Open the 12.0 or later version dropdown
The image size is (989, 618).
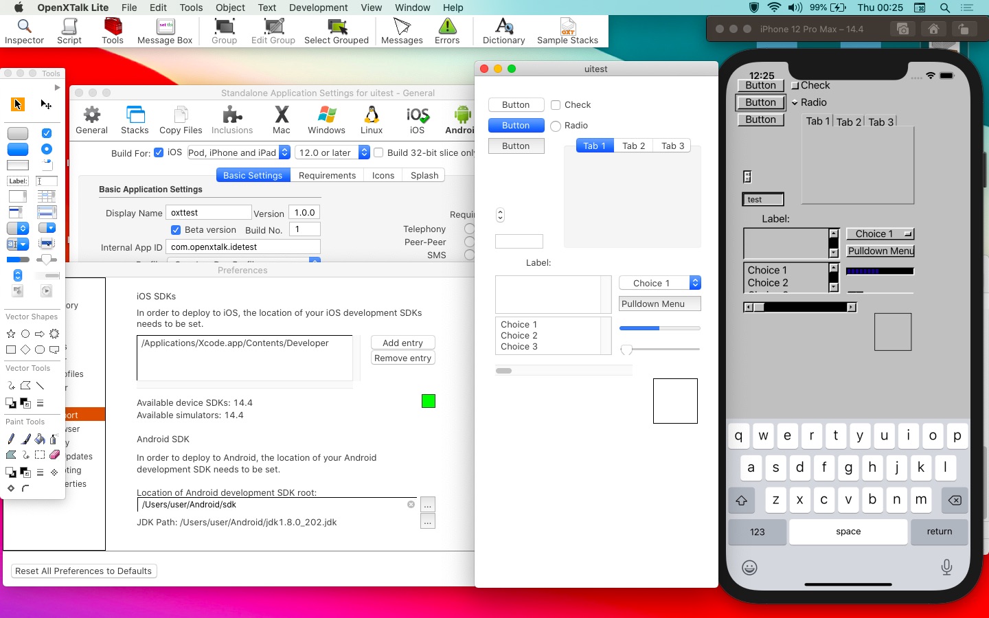point(333,152)
